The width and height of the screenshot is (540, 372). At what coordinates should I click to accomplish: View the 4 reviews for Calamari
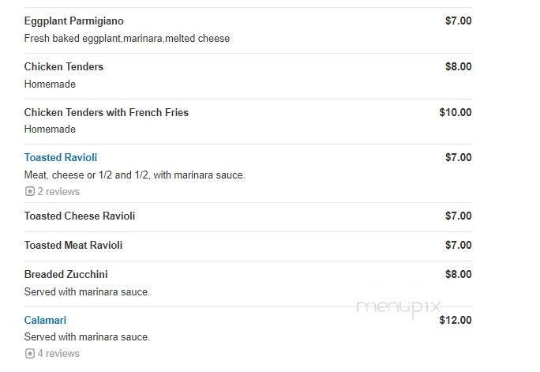click(x=58, y=354)
